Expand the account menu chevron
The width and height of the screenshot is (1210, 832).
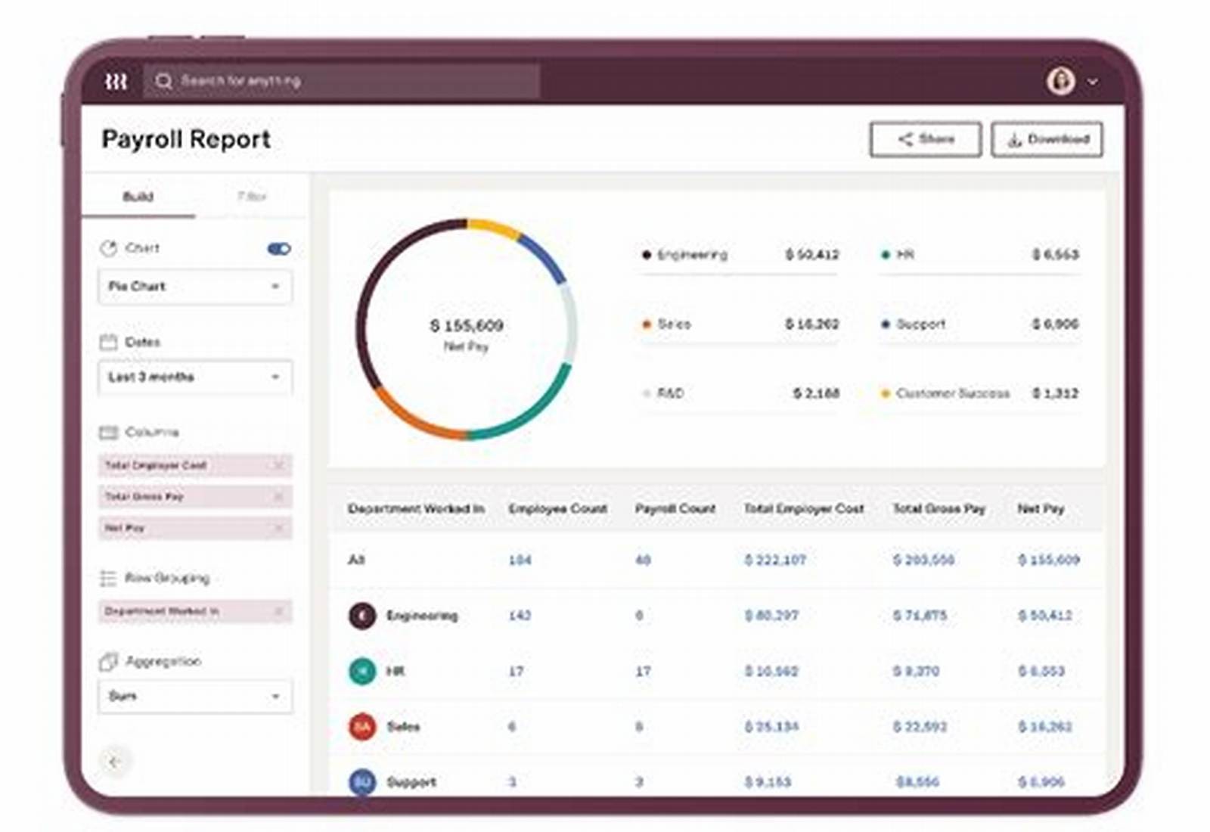(x=1093, y=82)
